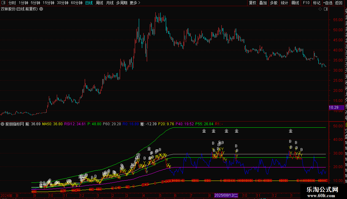Click the 差: -12.39 indicator value

148,124
